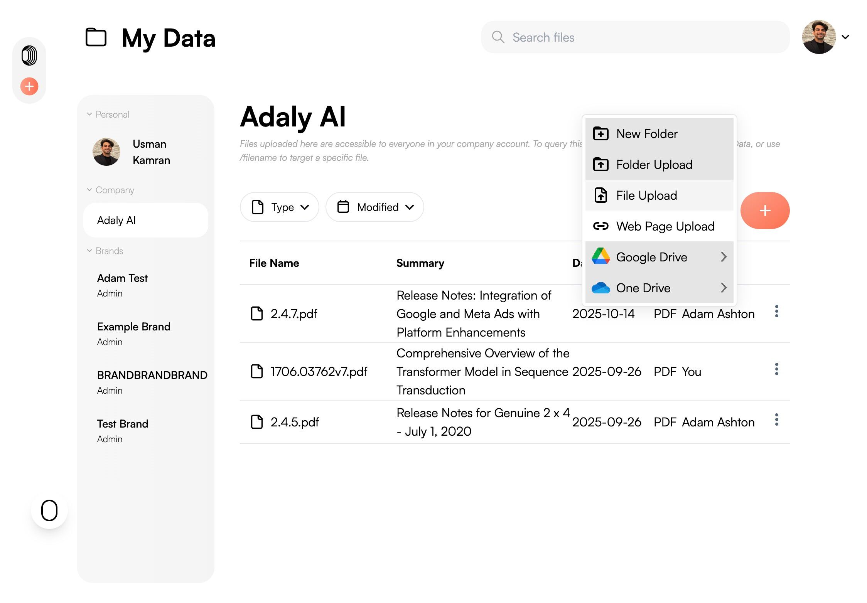This screenshot has width=867, height=603.
Task: Open the Modified date filter dropdown
Action: [374, 207]
